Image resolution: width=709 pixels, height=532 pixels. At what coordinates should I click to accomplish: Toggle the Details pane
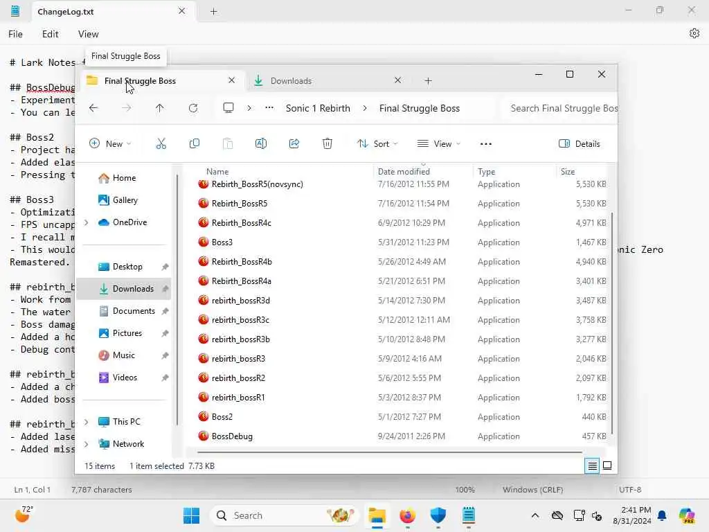[x=580, y=144]
